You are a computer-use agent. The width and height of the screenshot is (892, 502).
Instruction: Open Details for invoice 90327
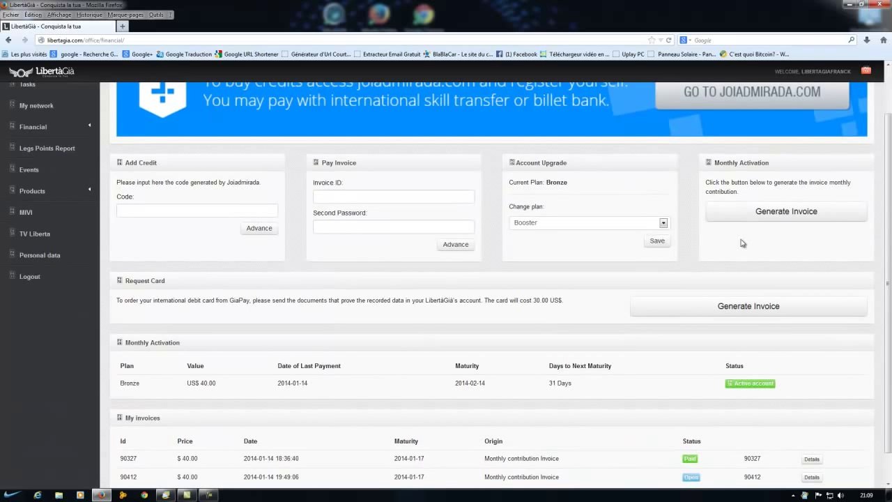[812, 459]
